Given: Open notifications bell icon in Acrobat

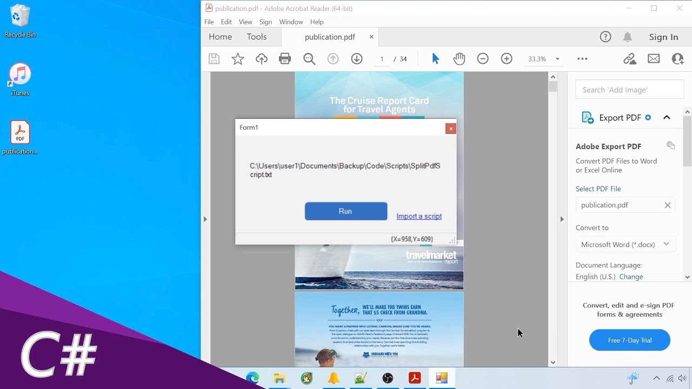Looking at the screenshot, I should coord(628,37).
